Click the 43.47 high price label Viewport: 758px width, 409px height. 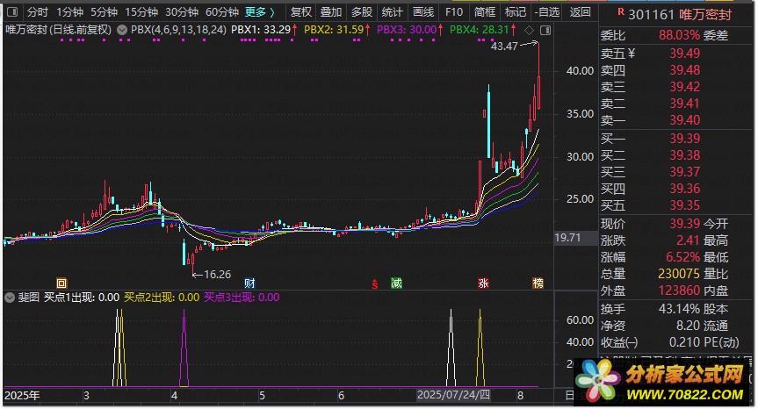tap(504, 47)
